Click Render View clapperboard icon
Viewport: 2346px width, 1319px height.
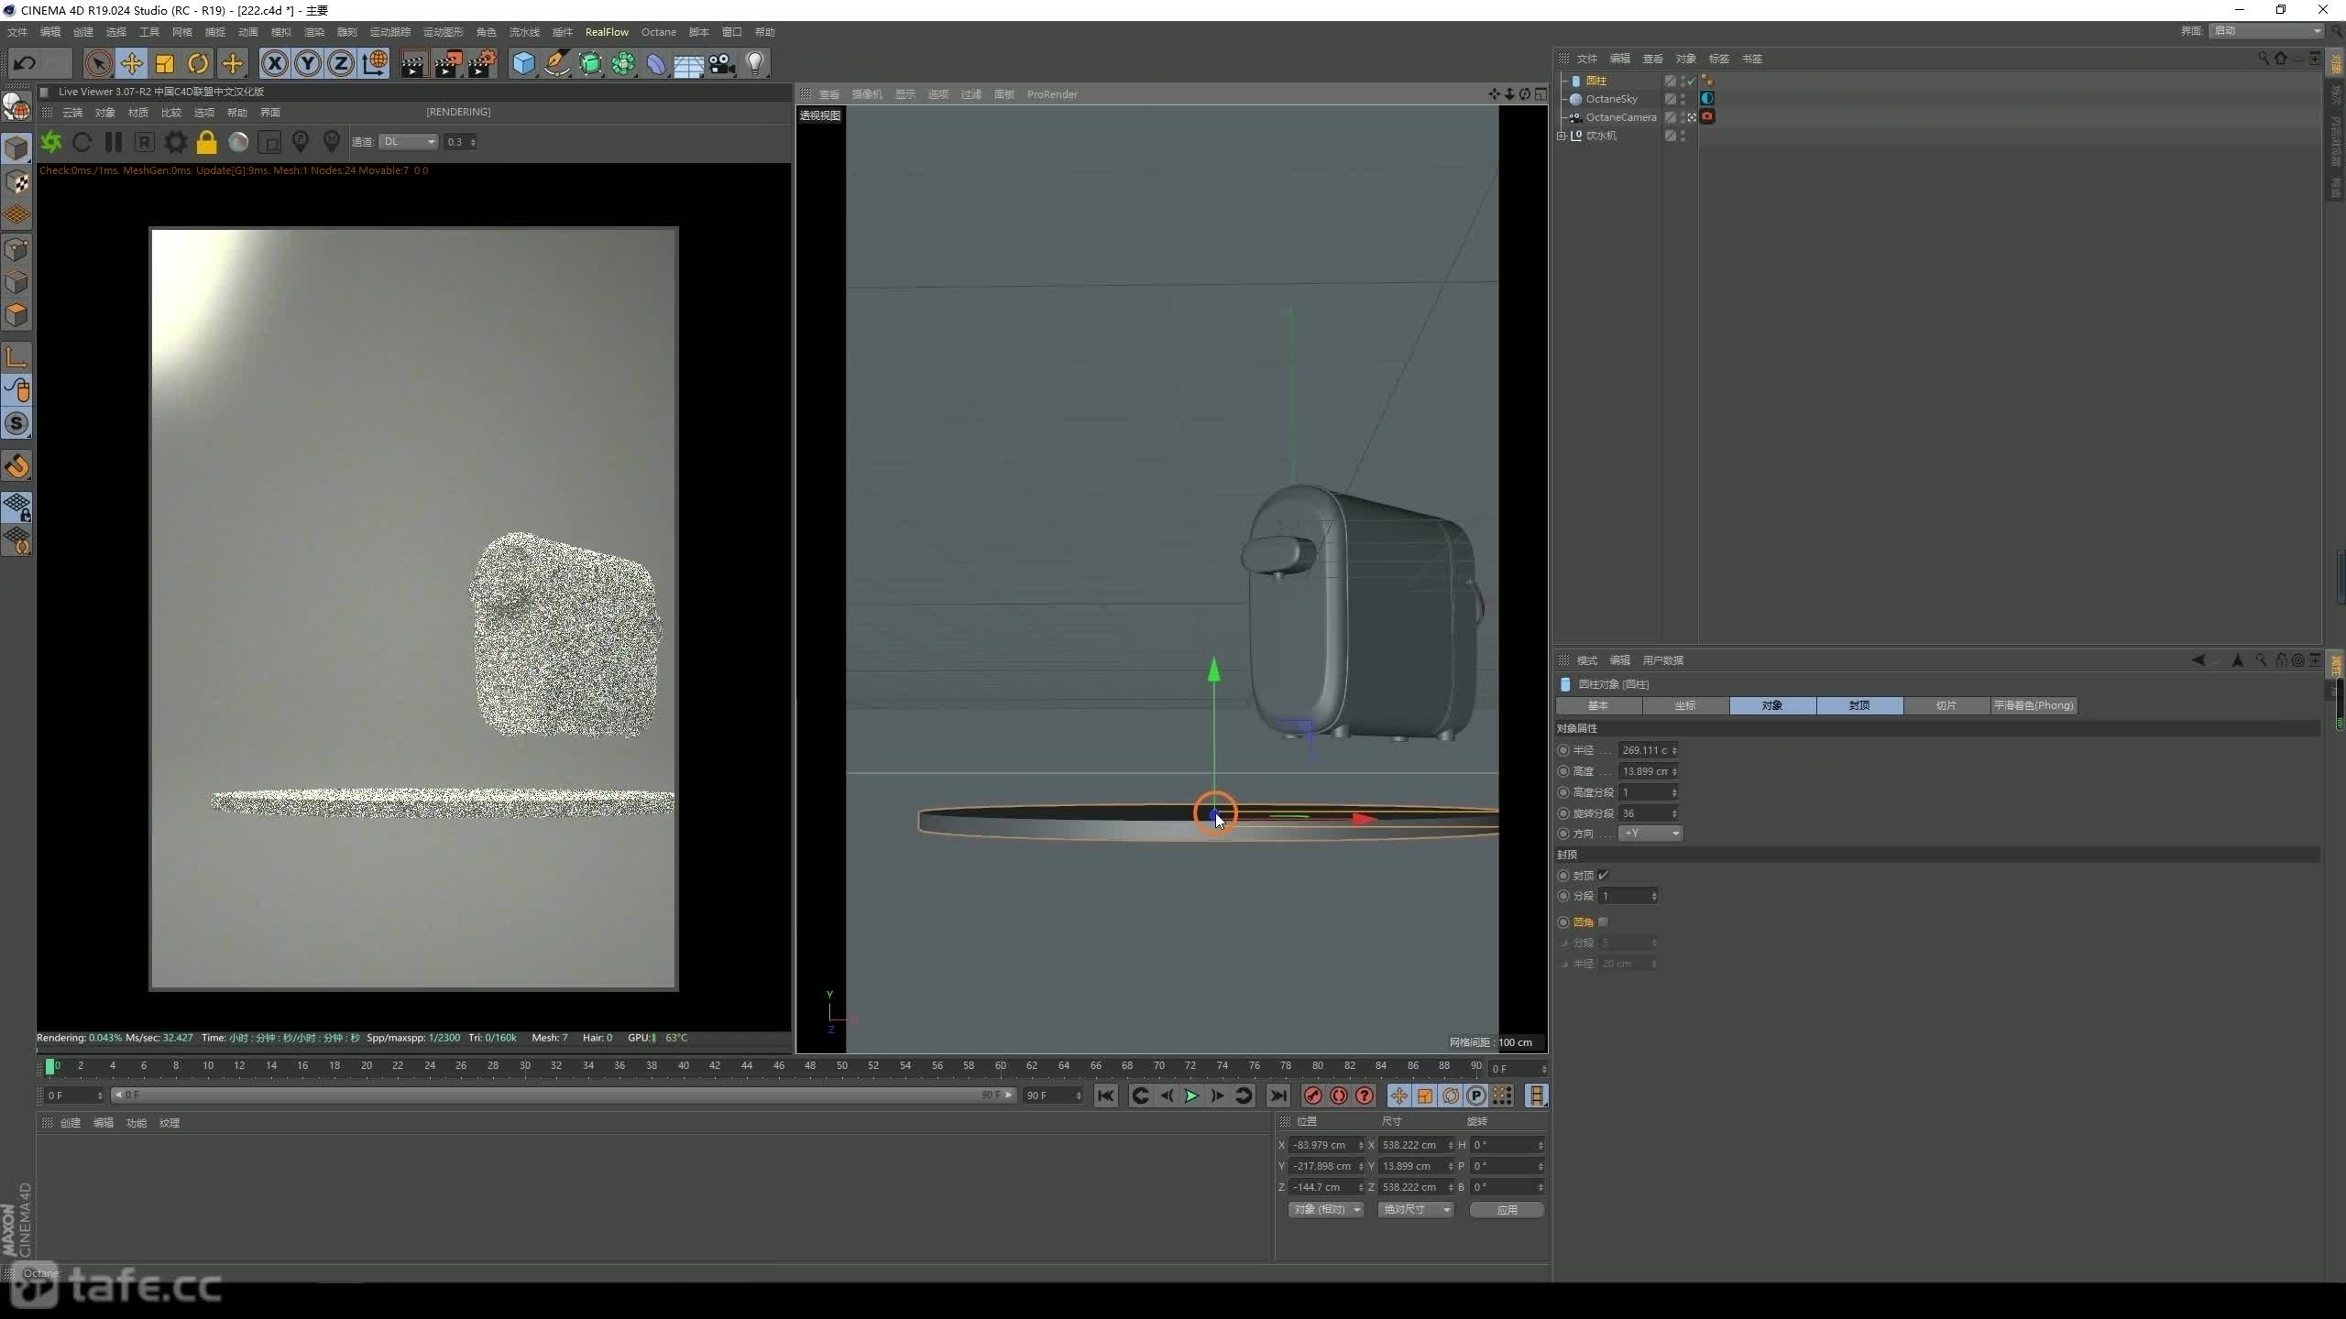(x=413, y=63)
